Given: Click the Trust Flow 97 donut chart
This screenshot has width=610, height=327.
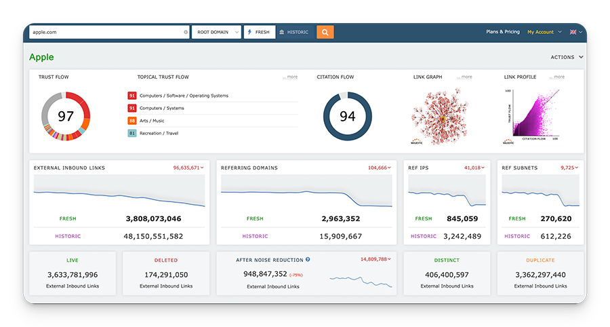Looking at the screenshot, I should (x=66, y=116).
